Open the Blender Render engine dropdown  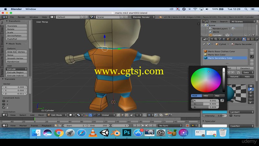pos(143,17)
